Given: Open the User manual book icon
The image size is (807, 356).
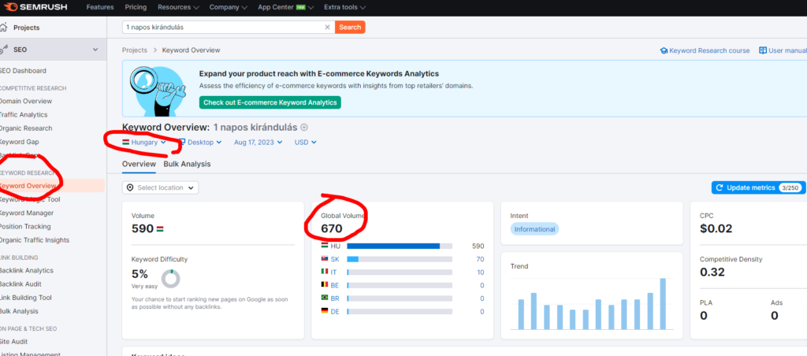Looking at the screenshot, I should (x=763, y=50).
